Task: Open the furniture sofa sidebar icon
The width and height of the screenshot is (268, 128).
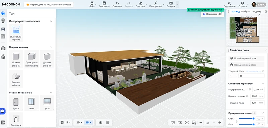Action: (x=3, y=29)
